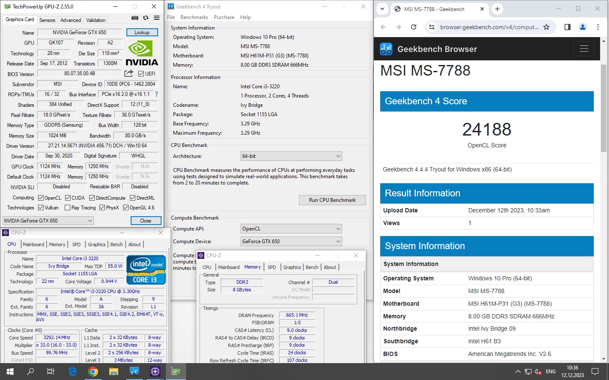Take GPU-Z screenshot with camera icon
The height and width of the screenshot is (380, 609).
tap(134, 18)
